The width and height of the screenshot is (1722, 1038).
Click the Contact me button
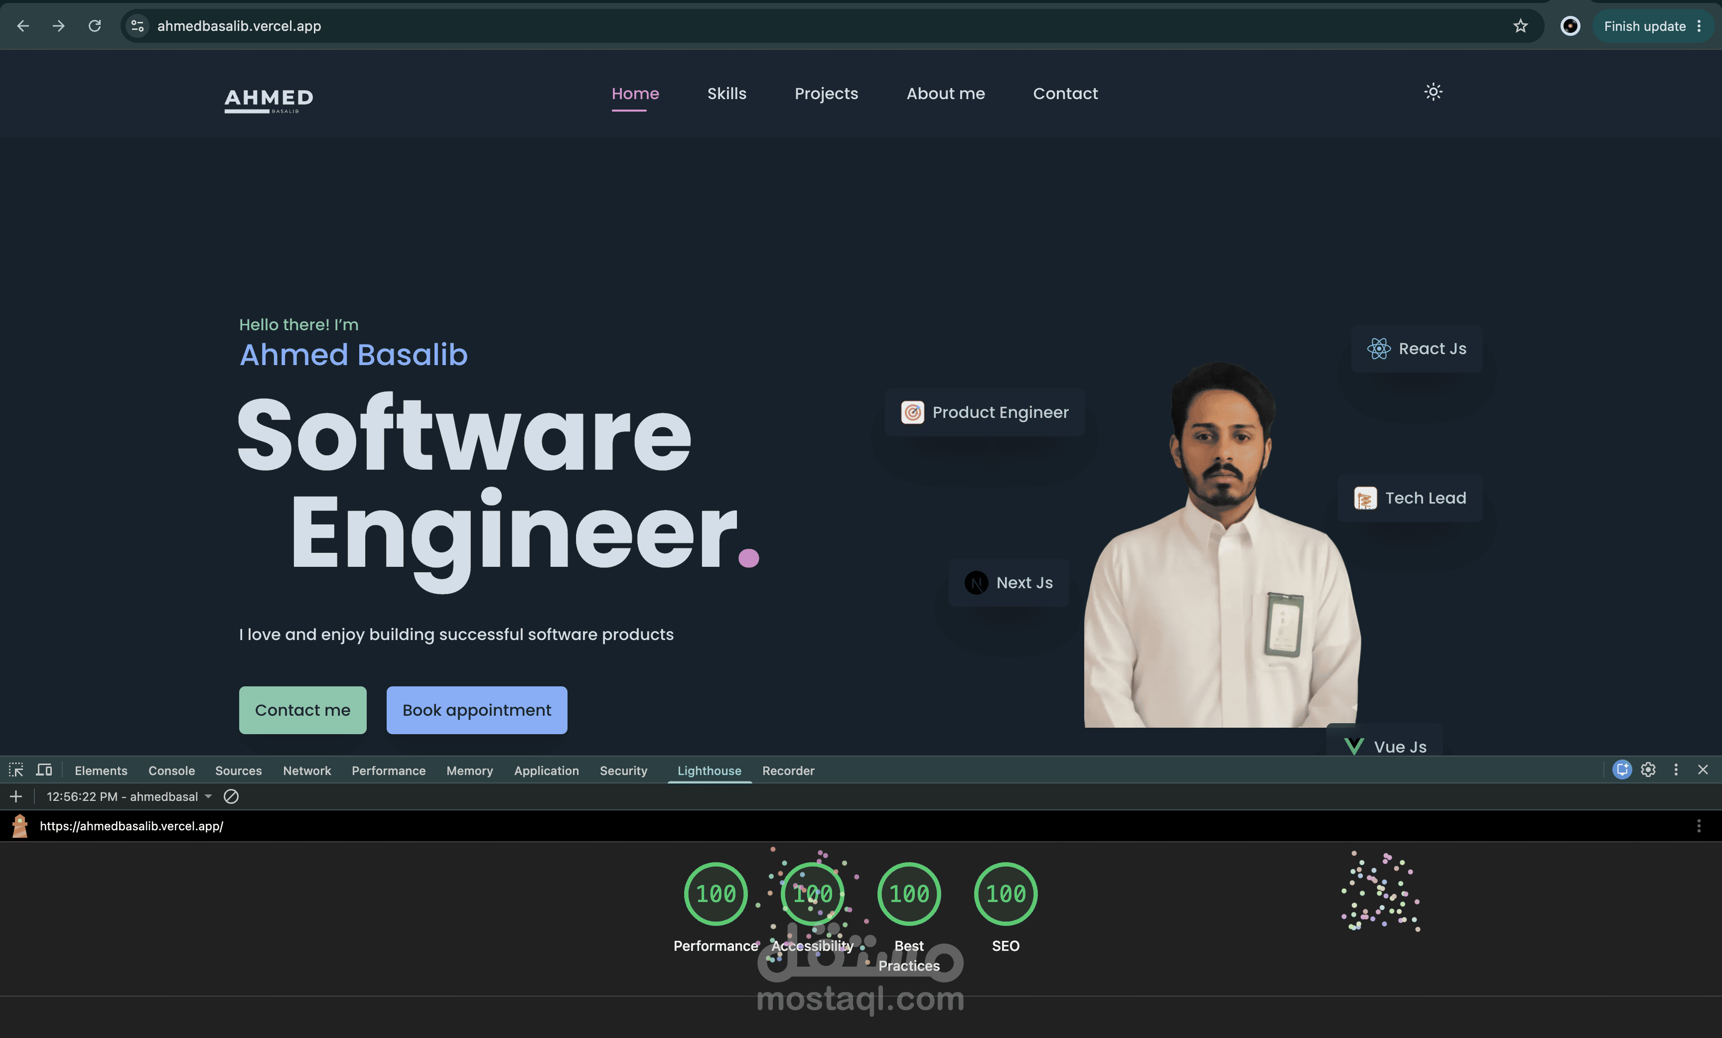coord(302,710)
